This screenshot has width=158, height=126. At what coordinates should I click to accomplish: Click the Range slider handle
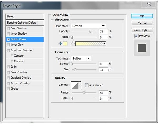(x=84, y=93)
